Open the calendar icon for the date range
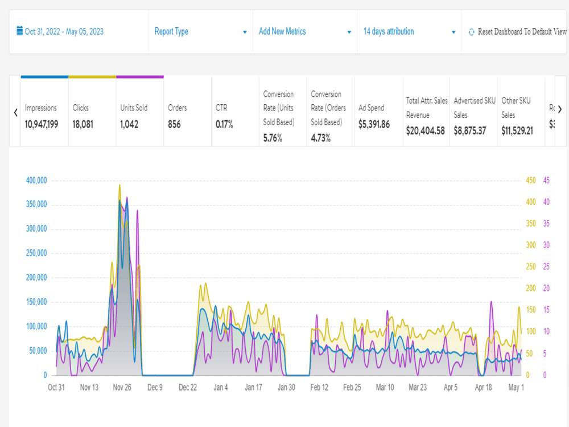Viewport: 569px width, 427px height. (19, 31)
